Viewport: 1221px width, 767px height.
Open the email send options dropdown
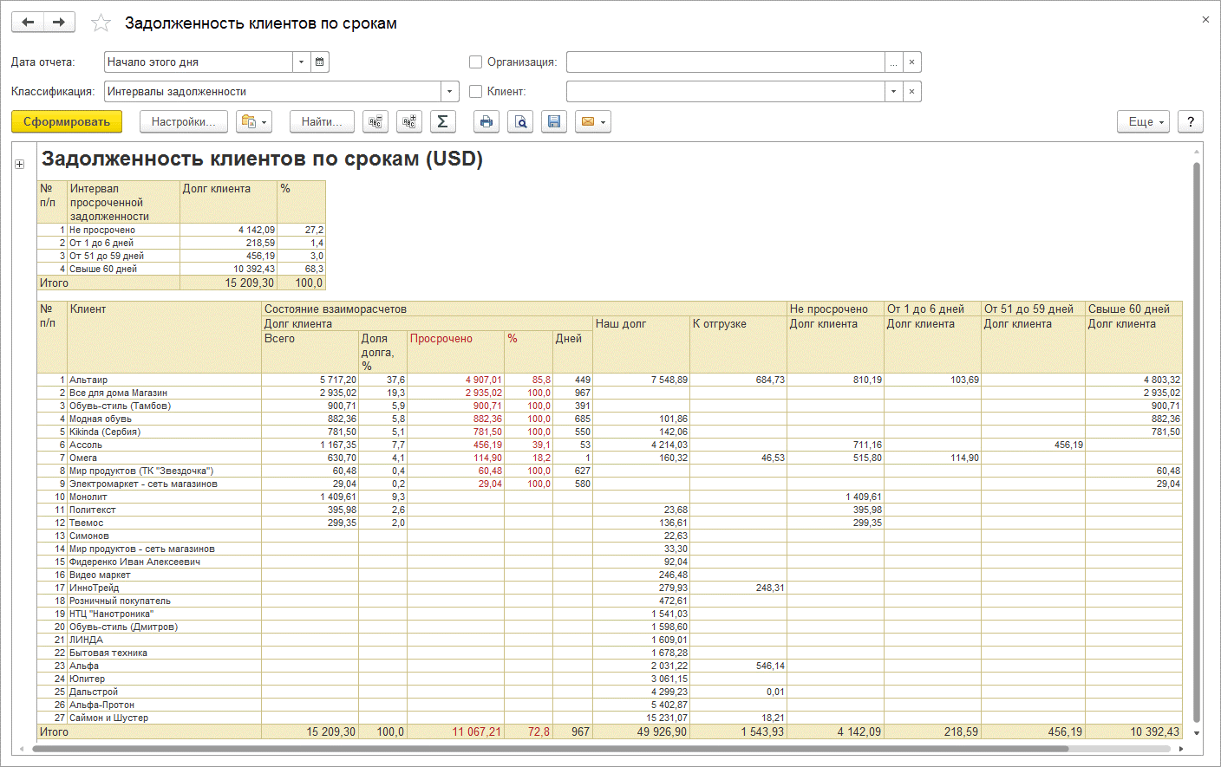593,122
